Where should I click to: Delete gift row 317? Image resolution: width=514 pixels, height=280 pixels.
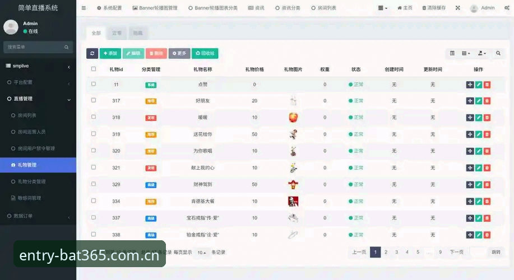(x=487, y=101)
